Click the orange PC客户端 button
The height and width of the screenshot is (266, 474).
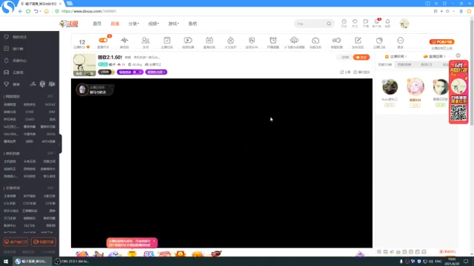point(441,42)
